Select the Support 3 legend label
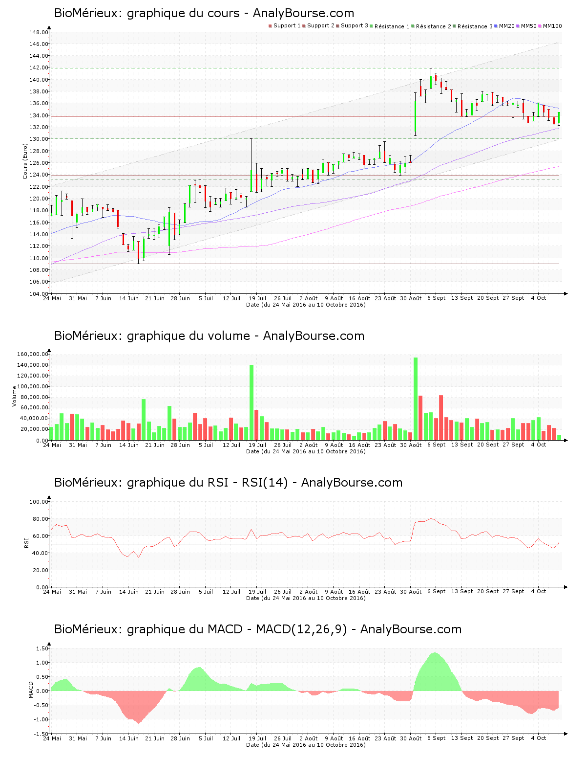The image size is (586, 758). [x=355, y=25]
